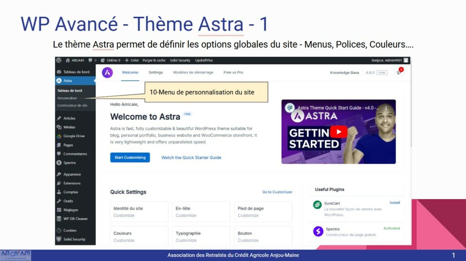Click the comments bubble in admin bar
The height and width of the screenshot is (261, 466).
tap(91, 60)
